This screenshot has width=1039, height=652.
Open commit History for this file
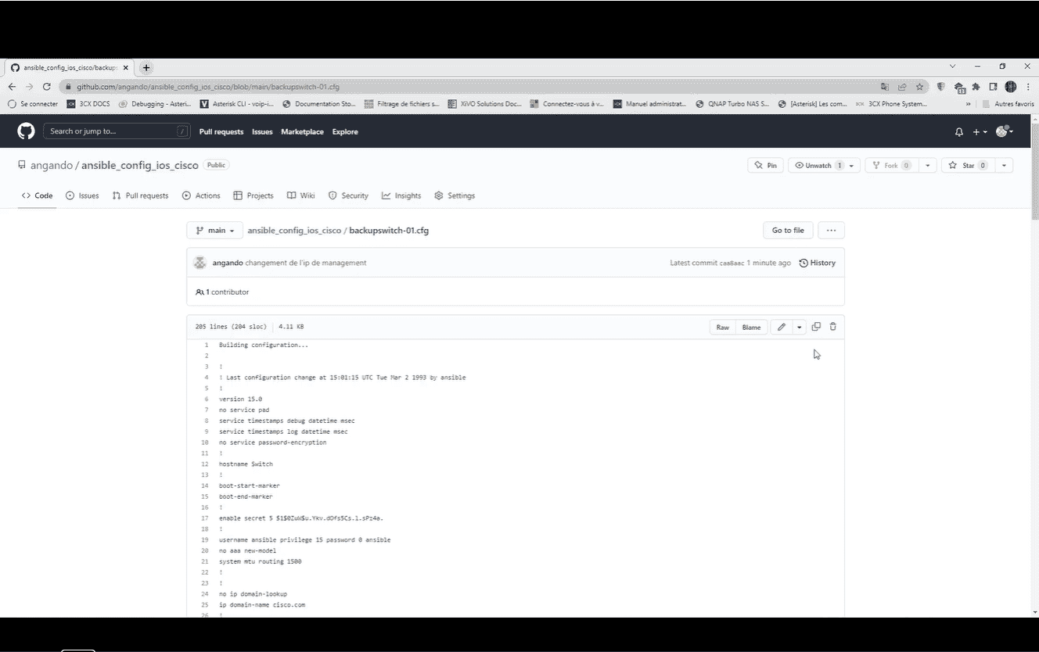point(817,263)
